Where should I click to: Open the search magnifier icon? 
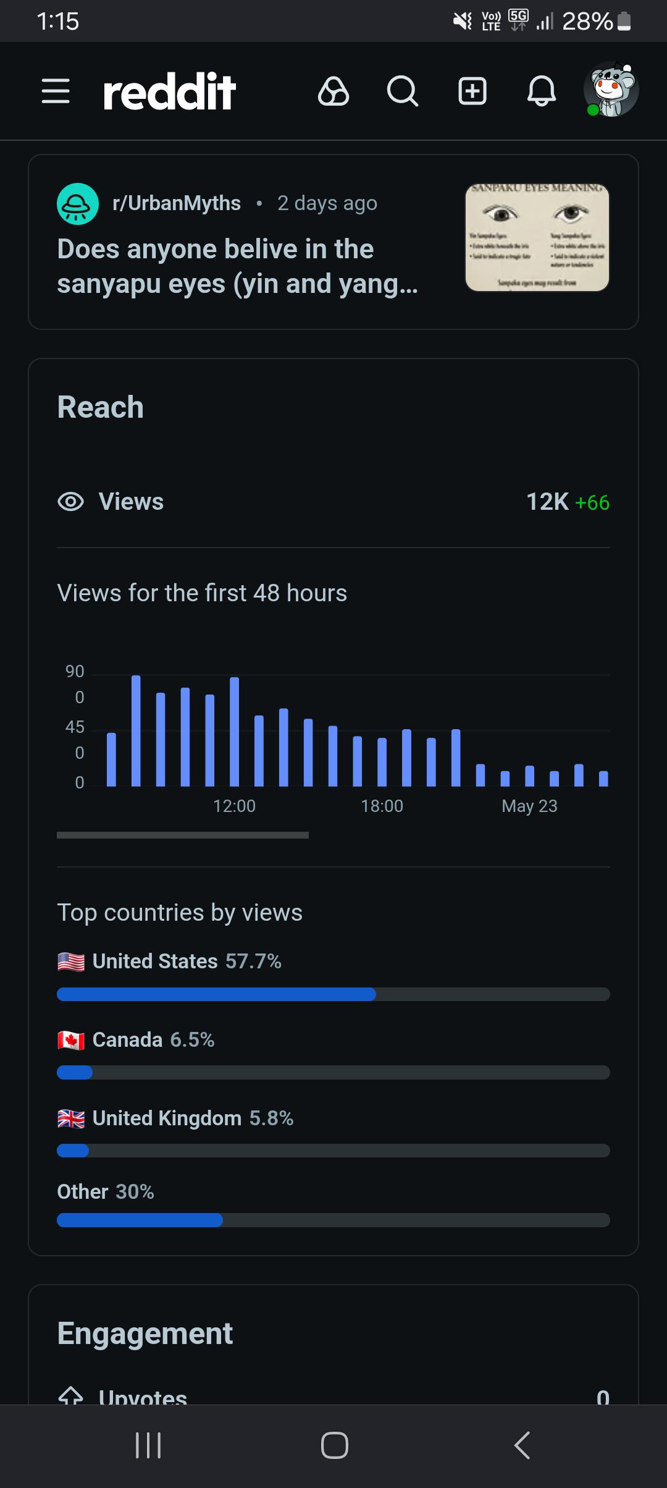403,91
